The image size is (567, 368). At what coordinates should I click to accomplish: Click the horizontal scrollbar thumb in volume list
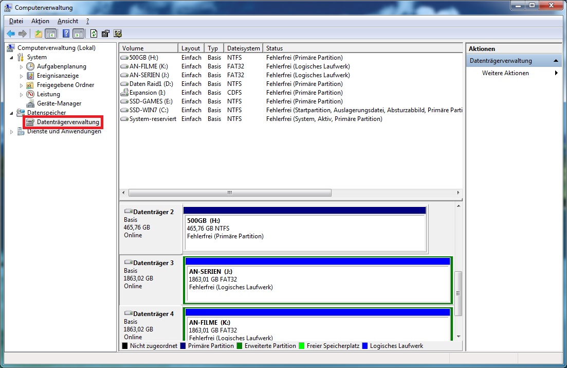click(x=230, y=192)
